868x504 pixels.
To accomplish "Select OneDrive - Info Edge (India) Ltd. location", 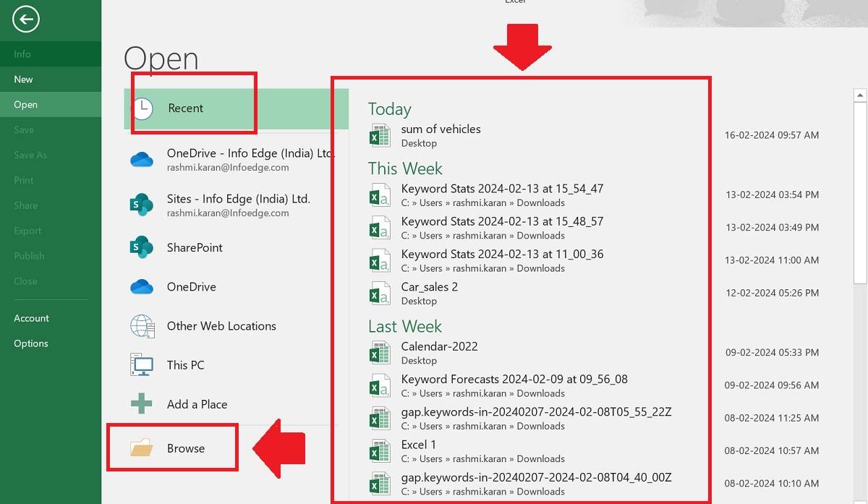I will point(250,153).
